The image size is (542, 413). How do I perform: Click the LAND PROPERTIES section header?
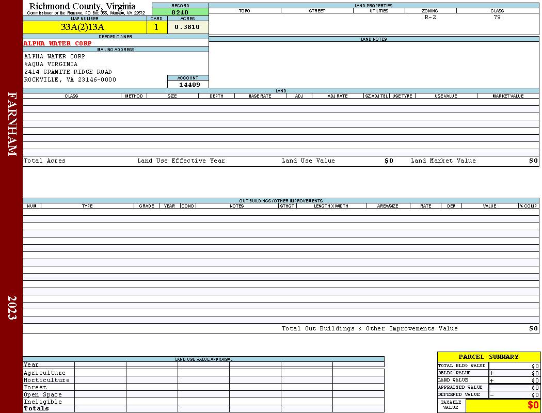[x=374, y=6]
